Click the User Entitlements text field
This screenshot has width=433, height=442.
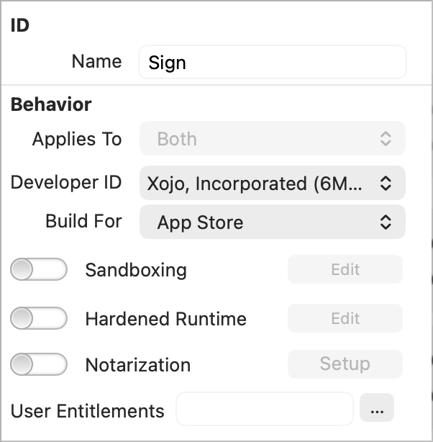pyautogui.click(x=265, y=410)
